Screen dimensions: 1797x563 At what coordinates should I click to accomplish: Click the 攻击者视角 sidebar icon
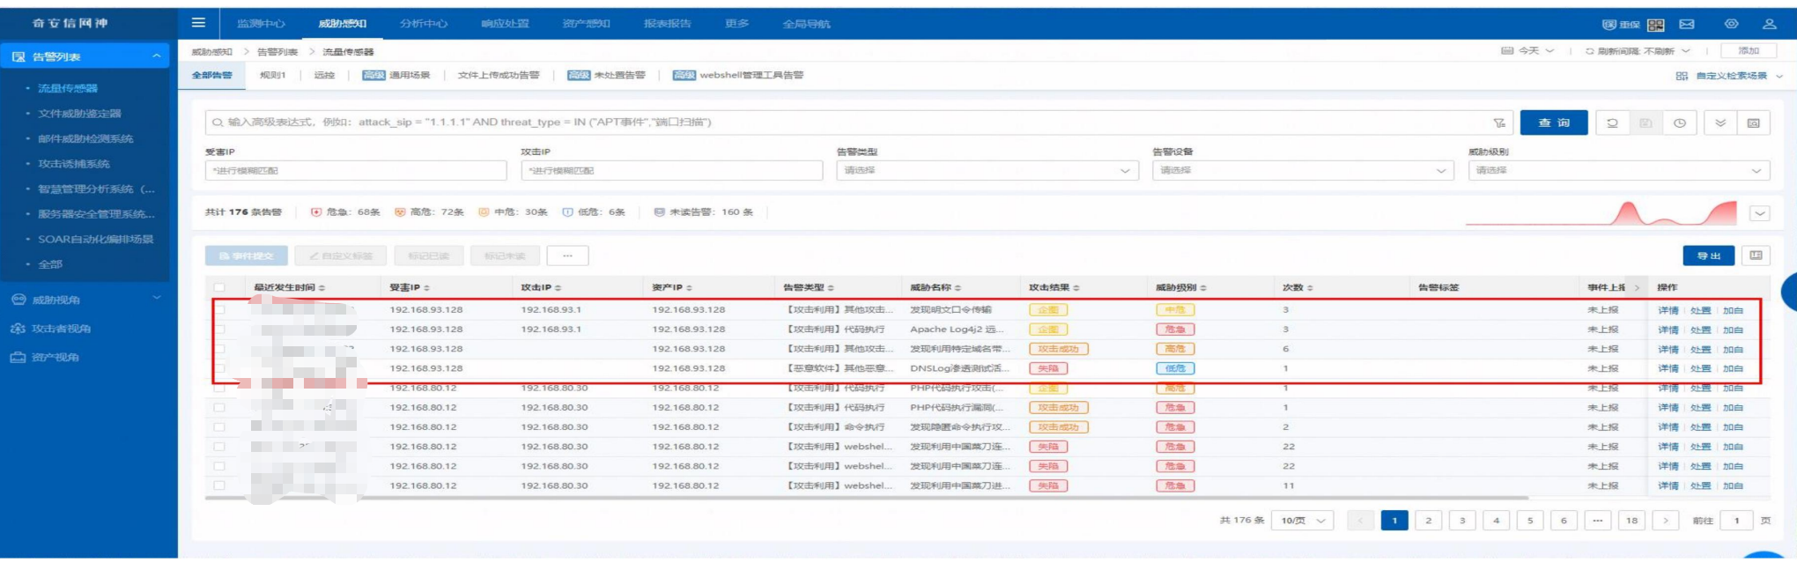tap(18, 329)
